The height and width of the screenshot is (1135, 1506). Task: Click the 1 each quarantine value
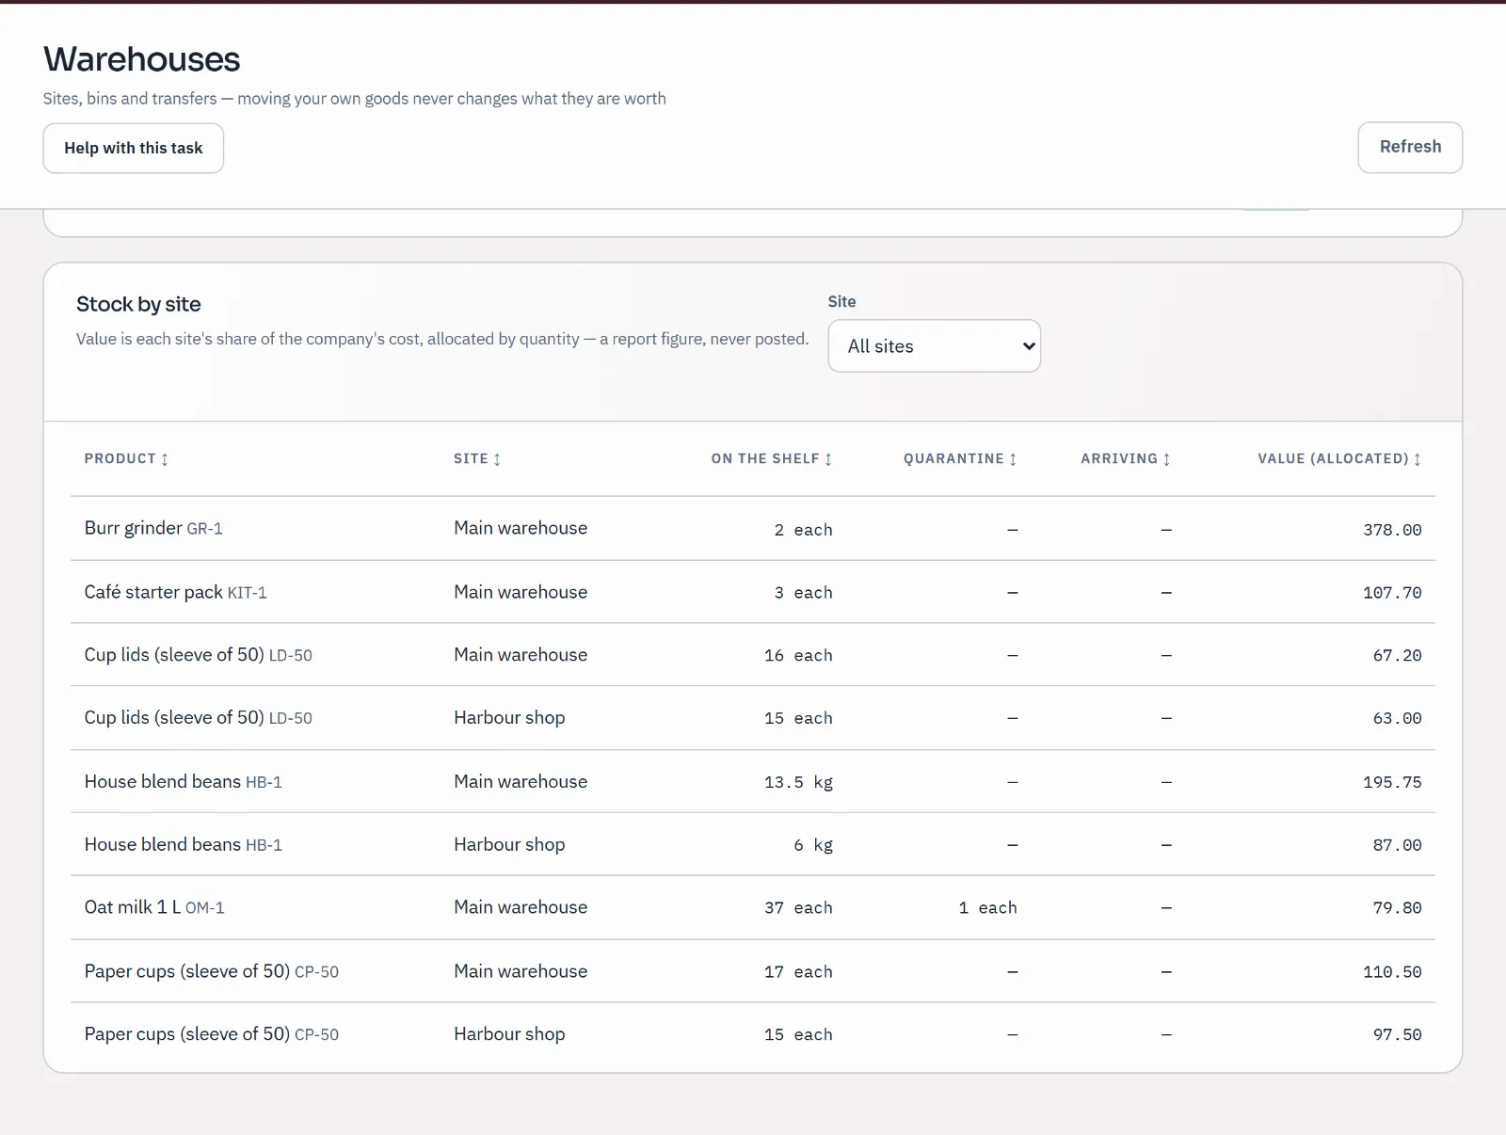tap(987, 908)
